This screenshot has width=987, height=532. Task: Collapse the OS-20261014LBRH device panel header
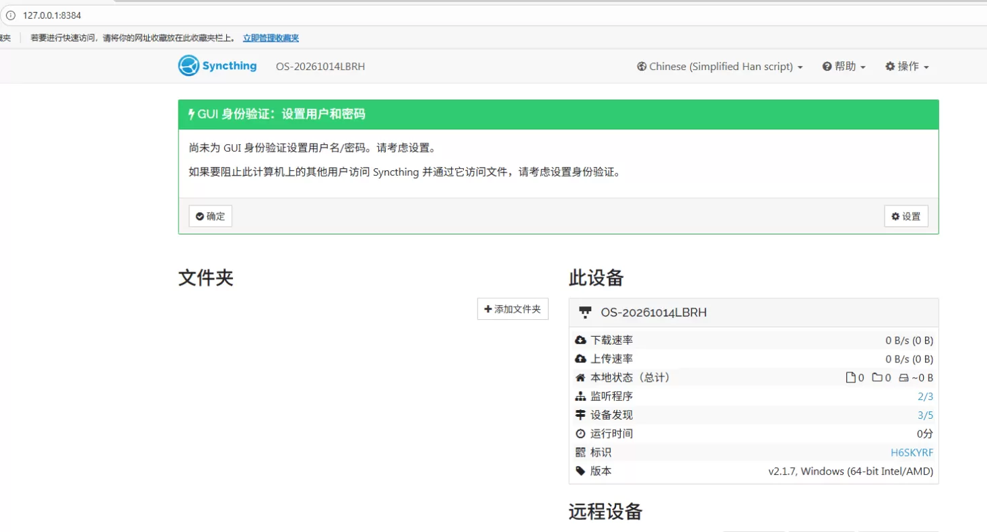[753, 312]
